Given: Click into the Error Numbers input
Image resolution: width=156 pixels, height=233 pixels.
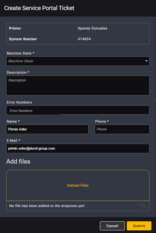Looking at the screenshot, I should 78,110.
